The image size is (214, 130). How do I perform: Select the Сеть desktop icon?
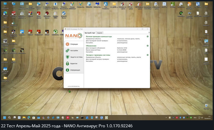point(13,5)
